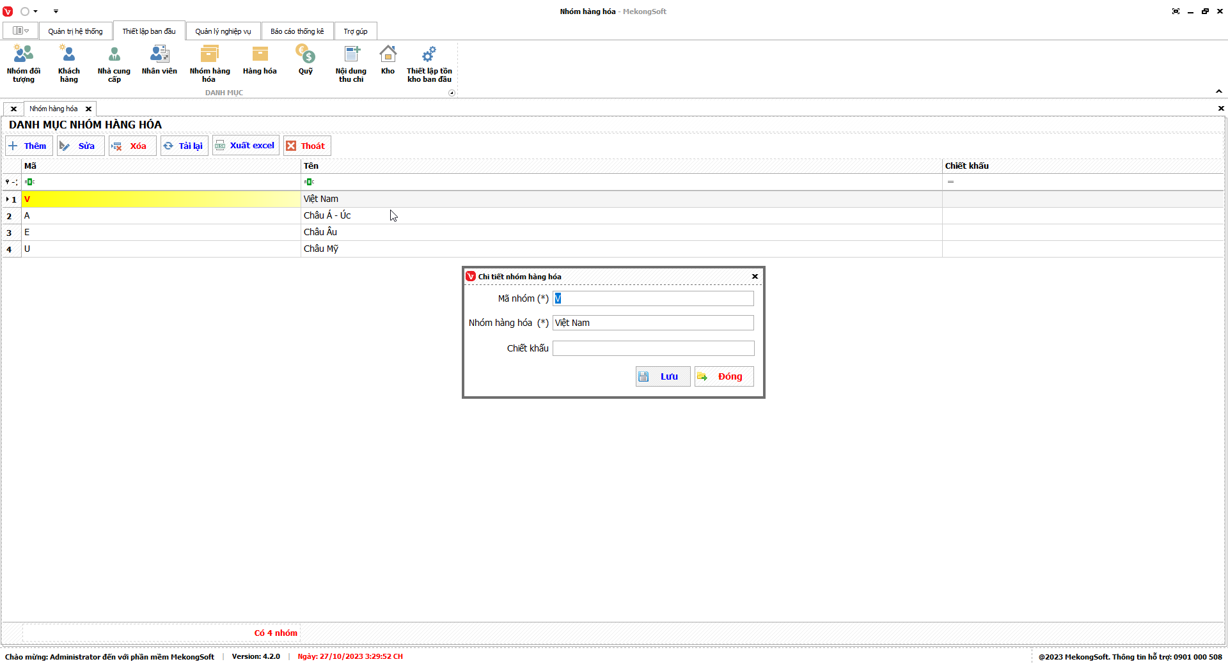
Task: Close the document area with right X
Action: (1221, 109)
